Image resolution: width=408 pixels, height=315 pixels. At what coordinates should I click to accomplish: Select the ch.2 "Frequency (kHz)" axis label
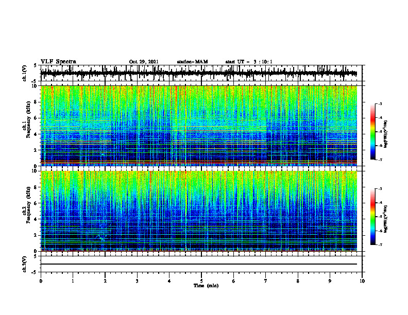(28, 205)
